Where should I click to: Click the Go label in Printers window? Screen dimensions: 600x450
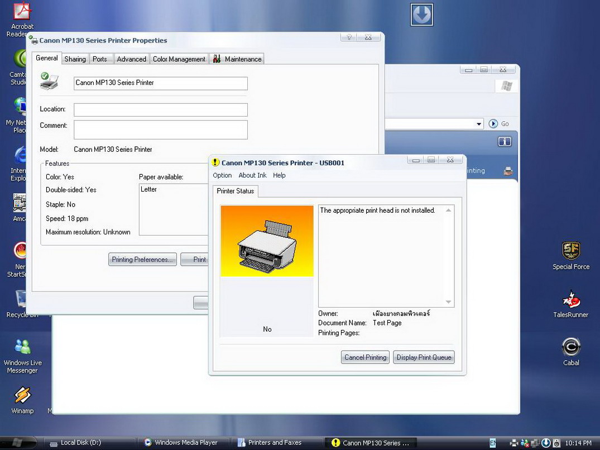[505, 123]
